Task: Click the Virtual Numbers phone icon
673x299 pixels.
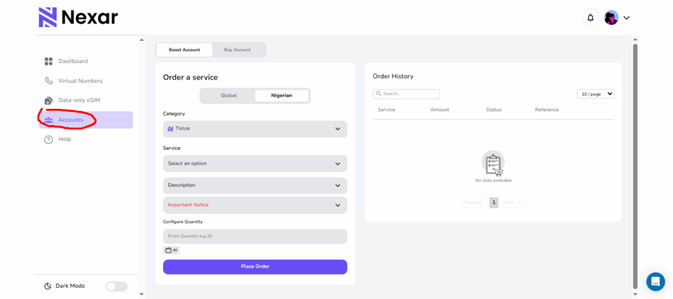Action: (x=48, y=81)
